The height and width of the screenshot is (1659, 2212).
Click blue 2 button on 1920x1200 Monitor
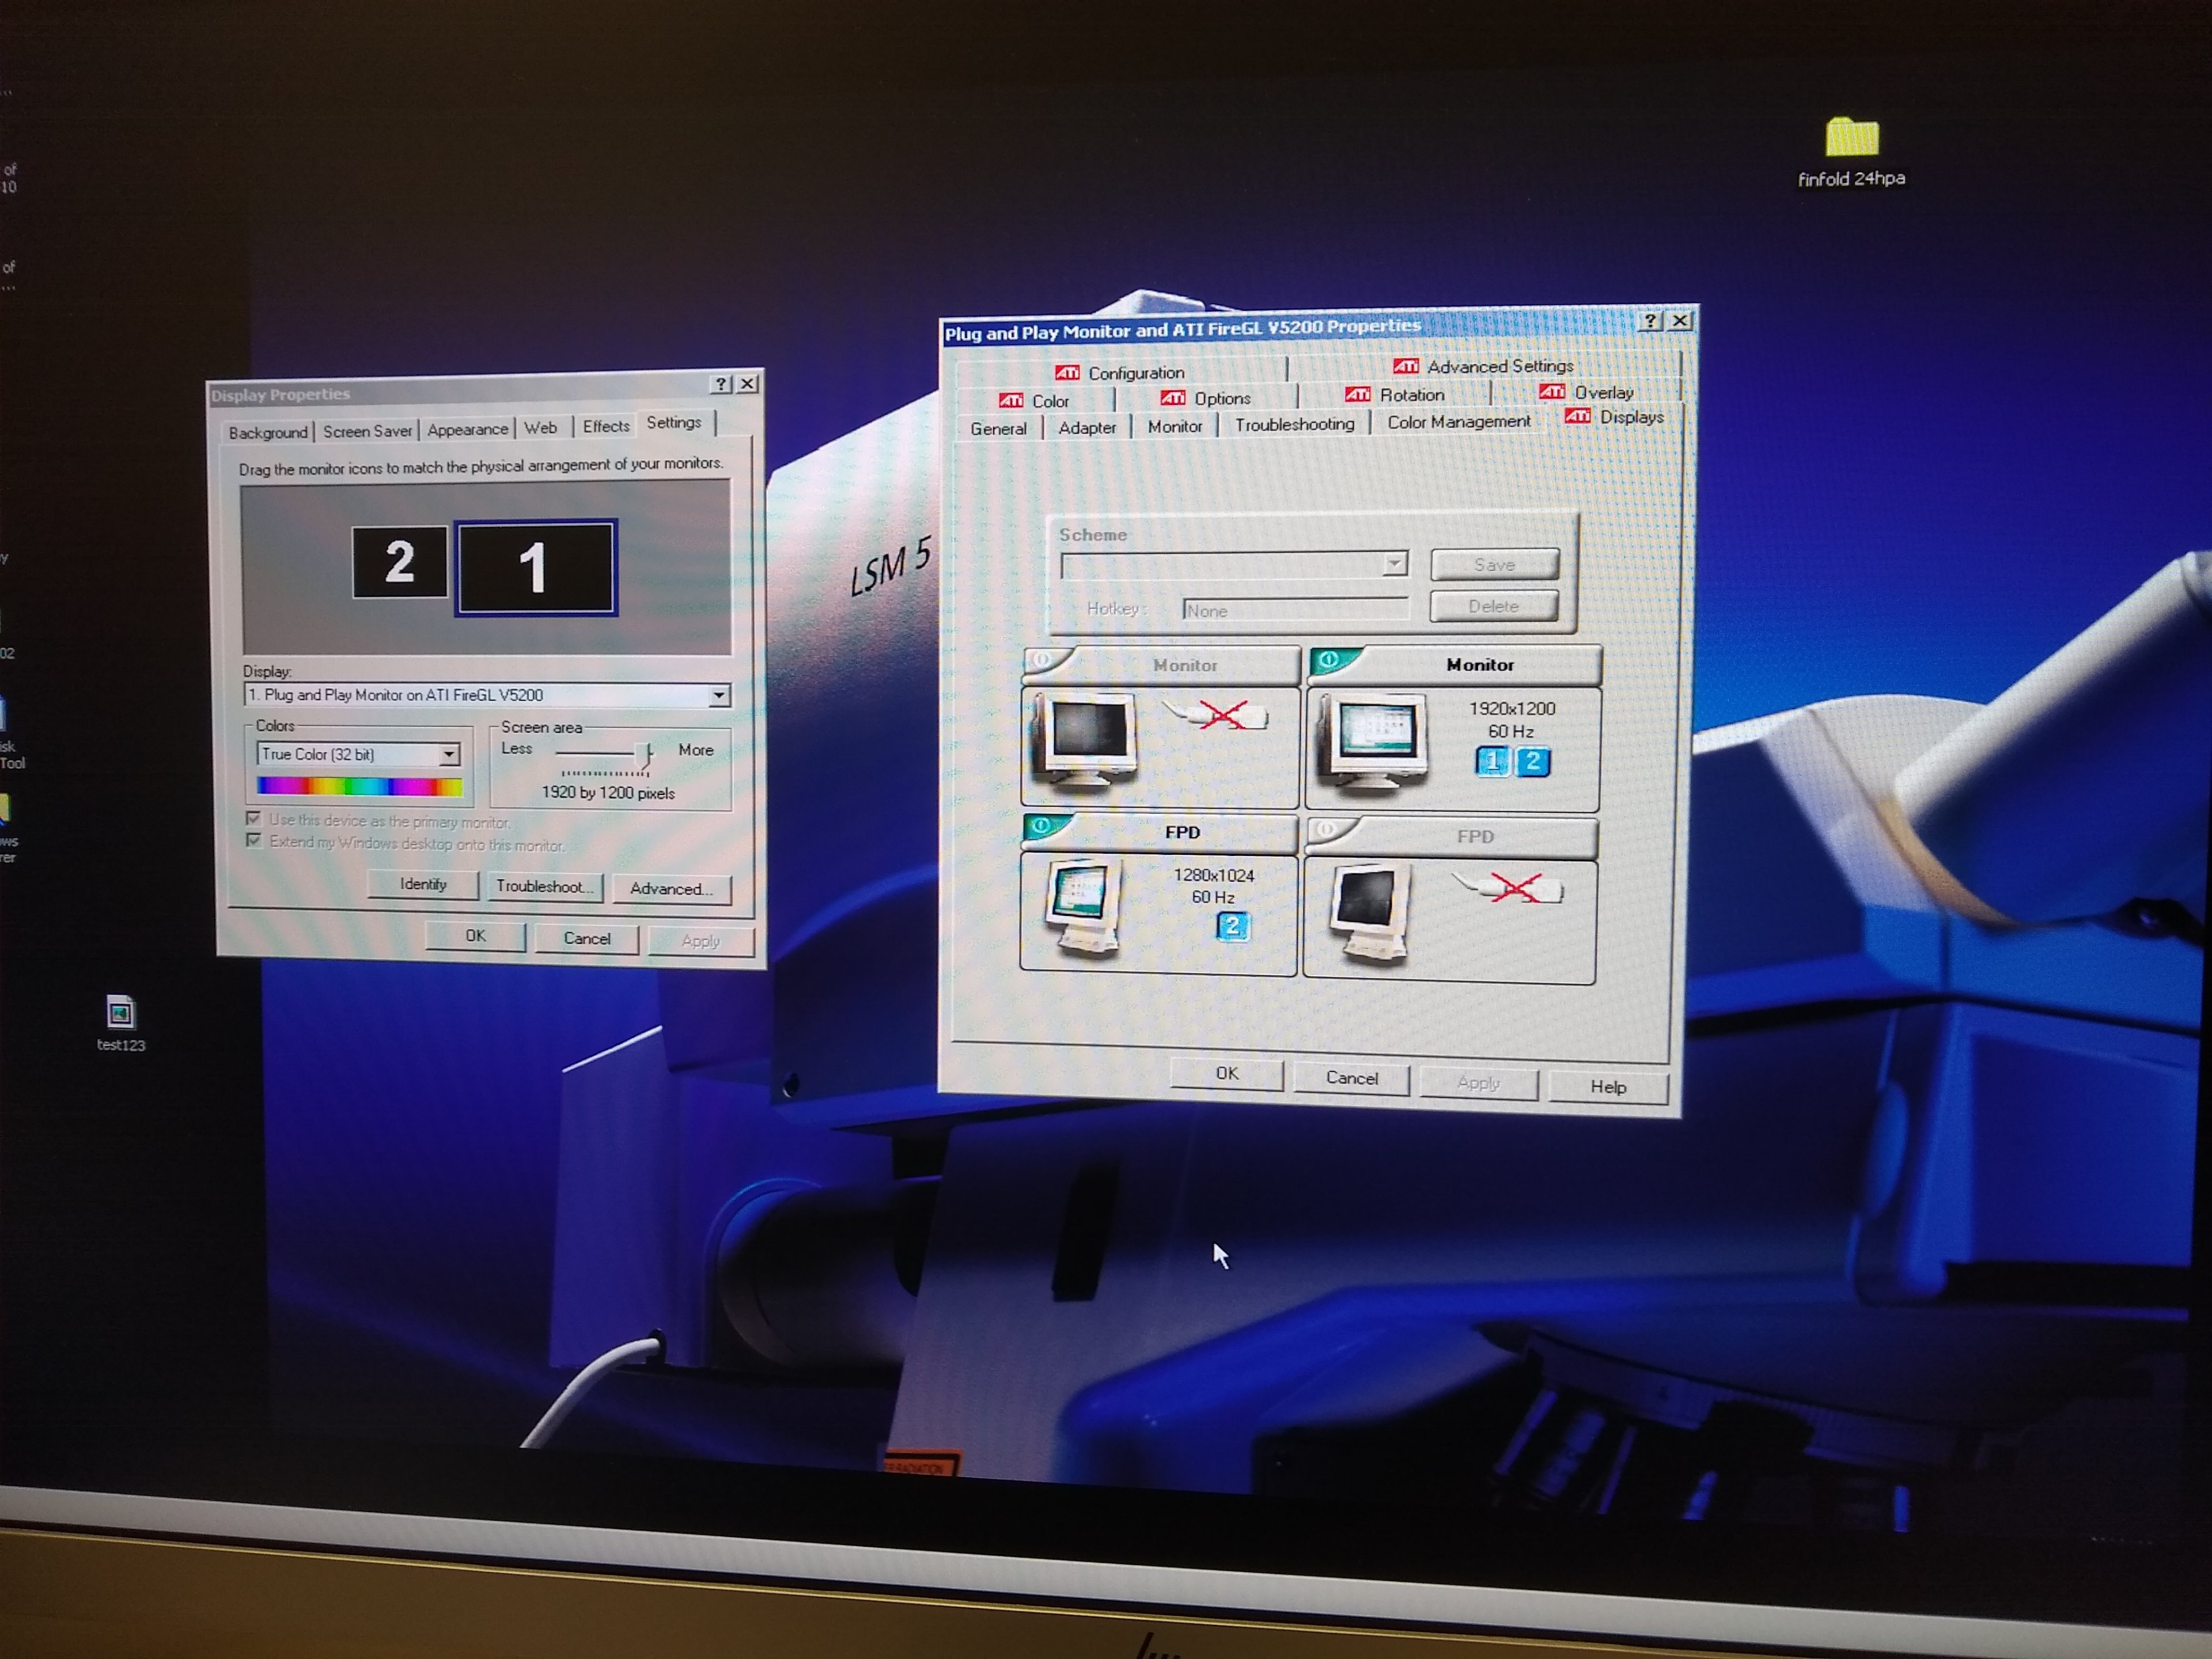tap(1532, 762)
